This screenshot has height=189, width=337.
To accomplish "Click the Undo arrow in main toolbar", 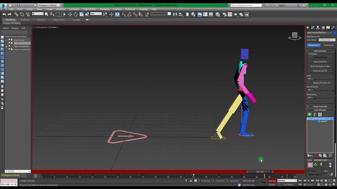I will tap(4, 14).
